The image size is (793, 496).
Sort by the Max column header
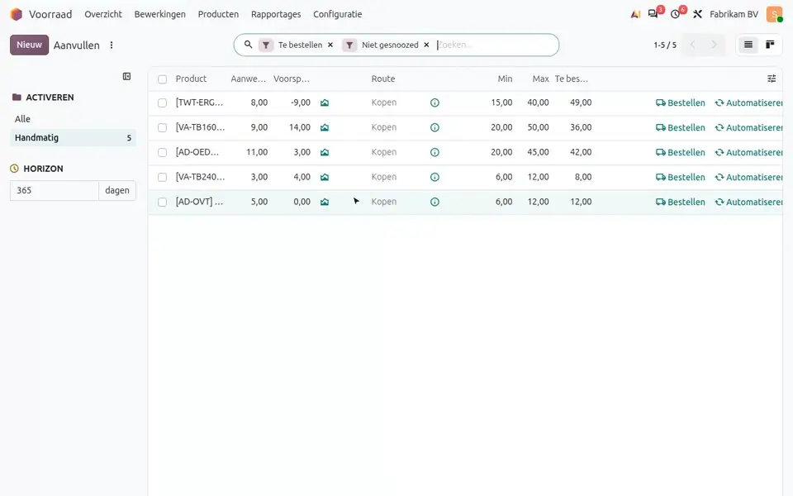(x=540, y=79)
